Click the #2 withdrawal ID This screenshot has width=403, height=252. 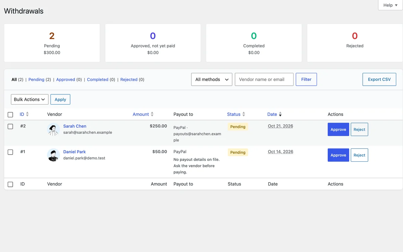tap(23, 126)
